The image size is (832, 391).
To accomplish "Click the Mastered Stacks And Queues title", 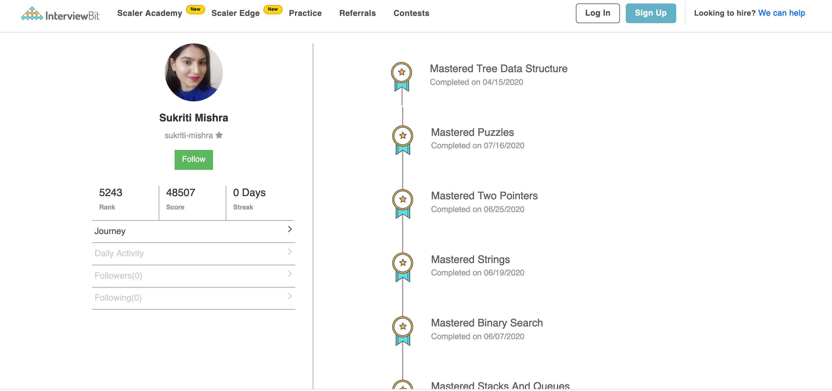I will click(500, 385).
